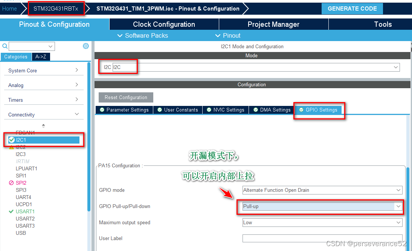
Task: Go to Home breadcrumb
Action: tap(9, 9)
